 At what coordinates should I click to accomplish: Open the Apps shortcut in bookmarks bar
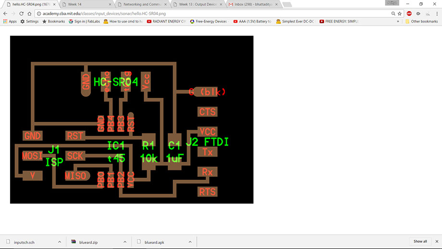coord(10,22)
